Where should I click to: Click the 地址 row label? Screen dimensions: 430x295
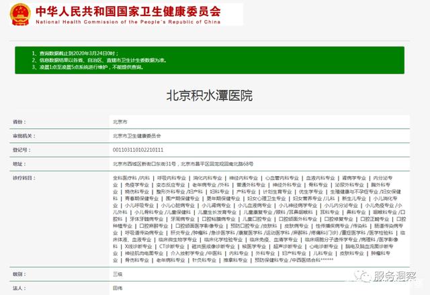point(18,163)
